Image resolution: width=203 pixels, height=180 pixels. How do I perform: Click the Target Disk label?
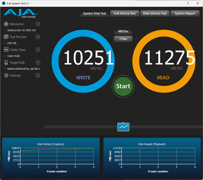point(17,63)
